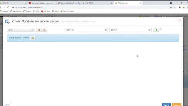The height and width of the screenshot is (106, 188).
Task: Open the Яндекс bookmark
Action: point(27,11)
